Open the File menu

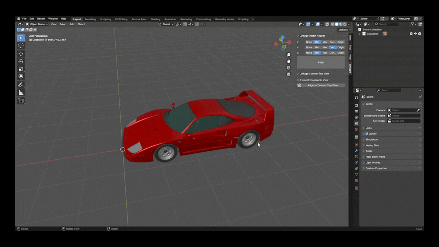(x=24, y=19)
